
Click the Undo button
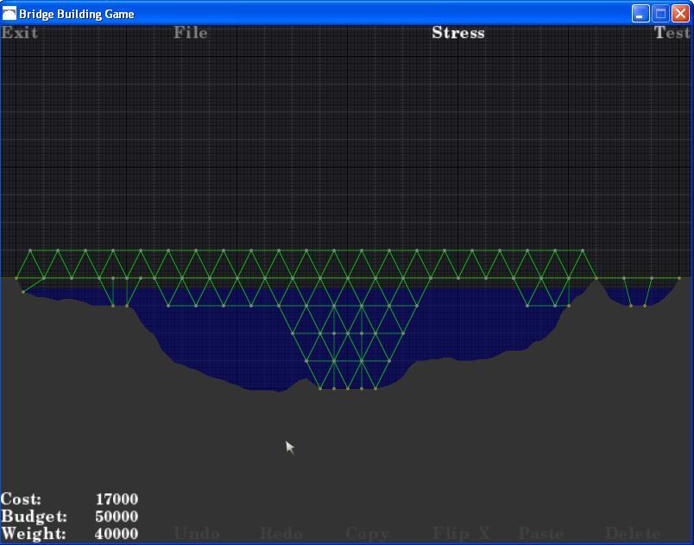point(197,534)
